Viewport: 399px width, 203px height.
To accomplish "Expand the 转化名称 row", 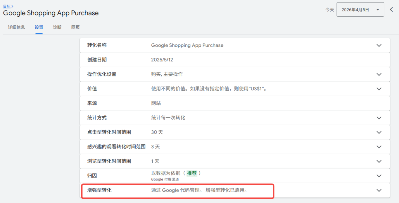I will click(x=379, y=45).
